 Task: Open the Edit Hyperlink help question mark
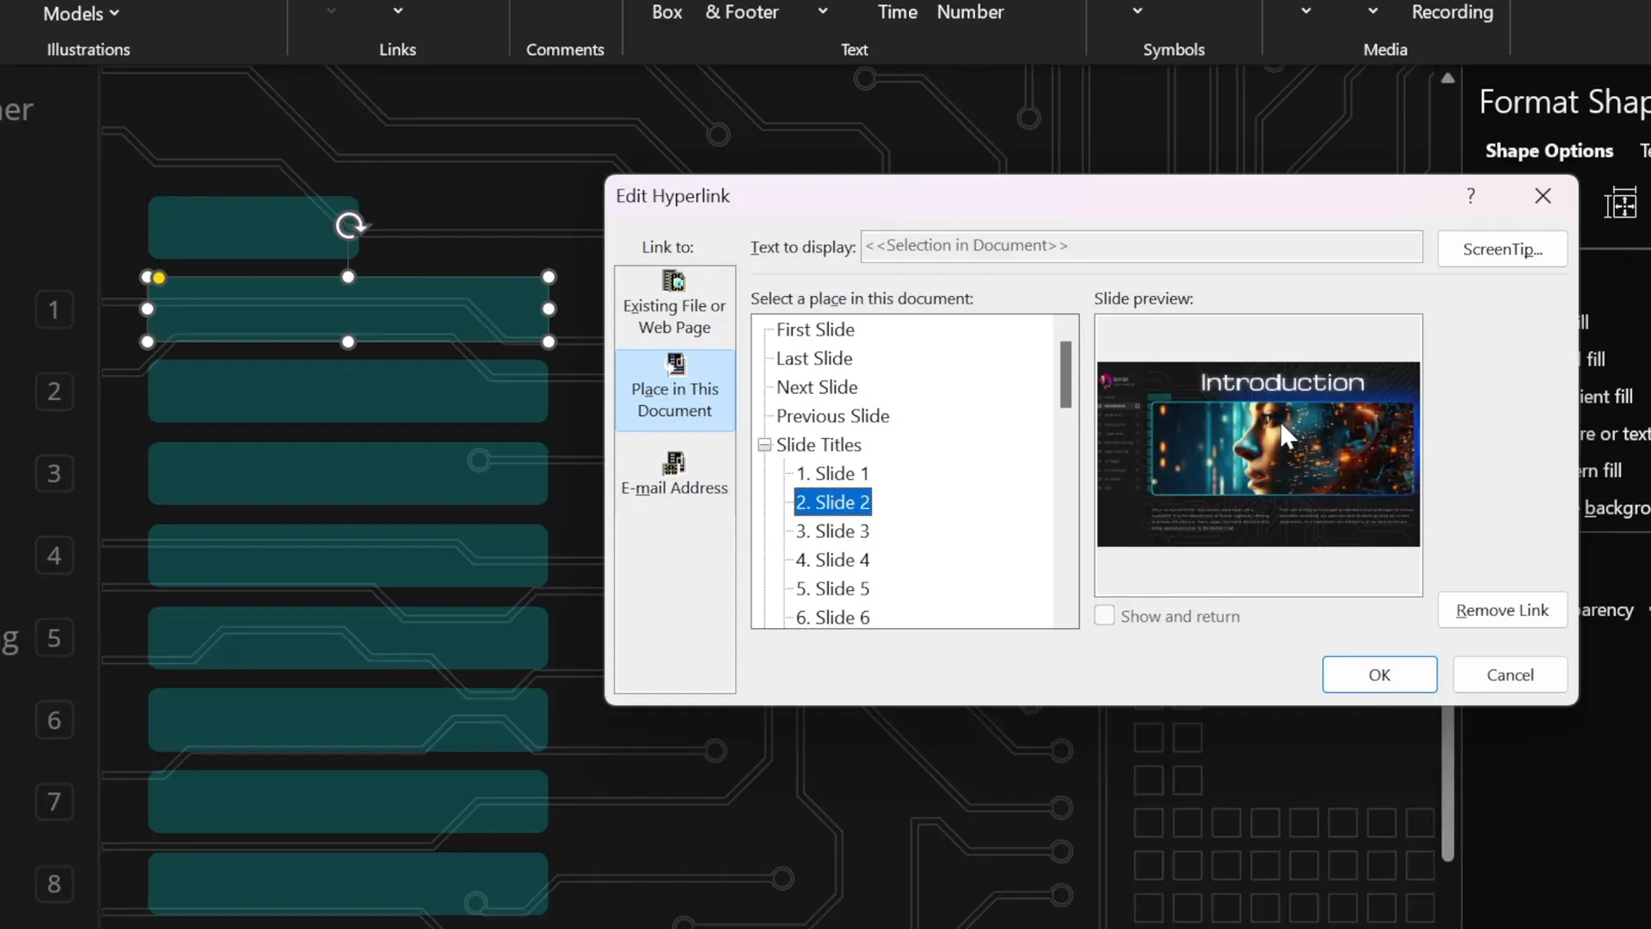[1471, 196]
